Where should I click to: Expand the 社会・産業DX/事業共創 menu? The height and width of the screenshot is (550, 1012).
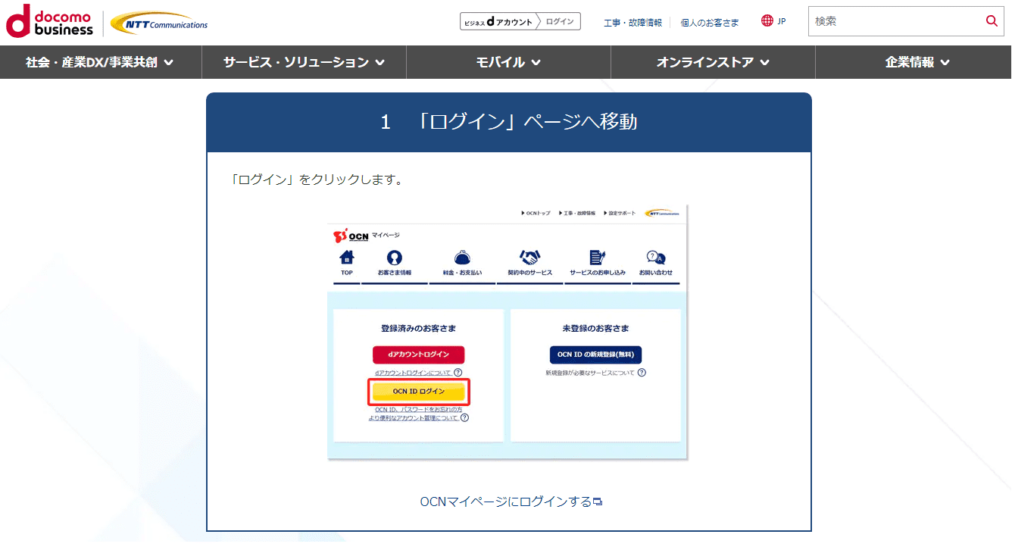[x=101, y=62]
